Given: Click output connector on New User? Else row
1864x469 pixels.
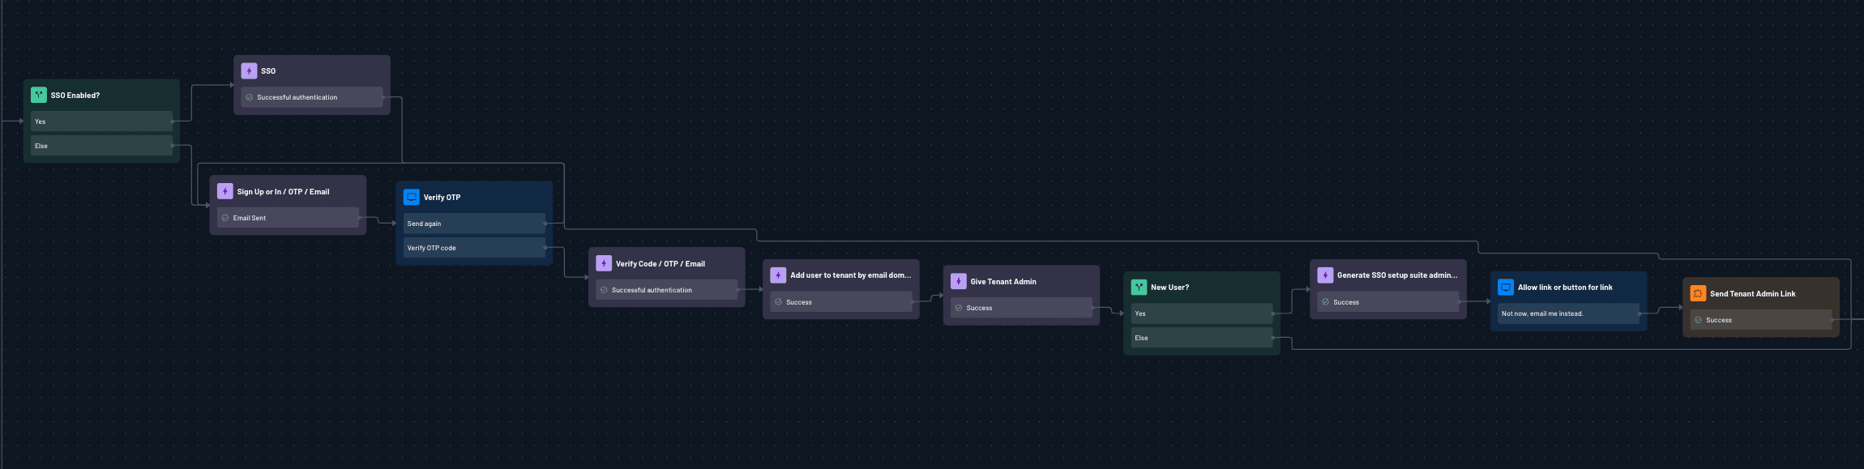Looking at the screenshot, I should click(x=1273, y=338).
